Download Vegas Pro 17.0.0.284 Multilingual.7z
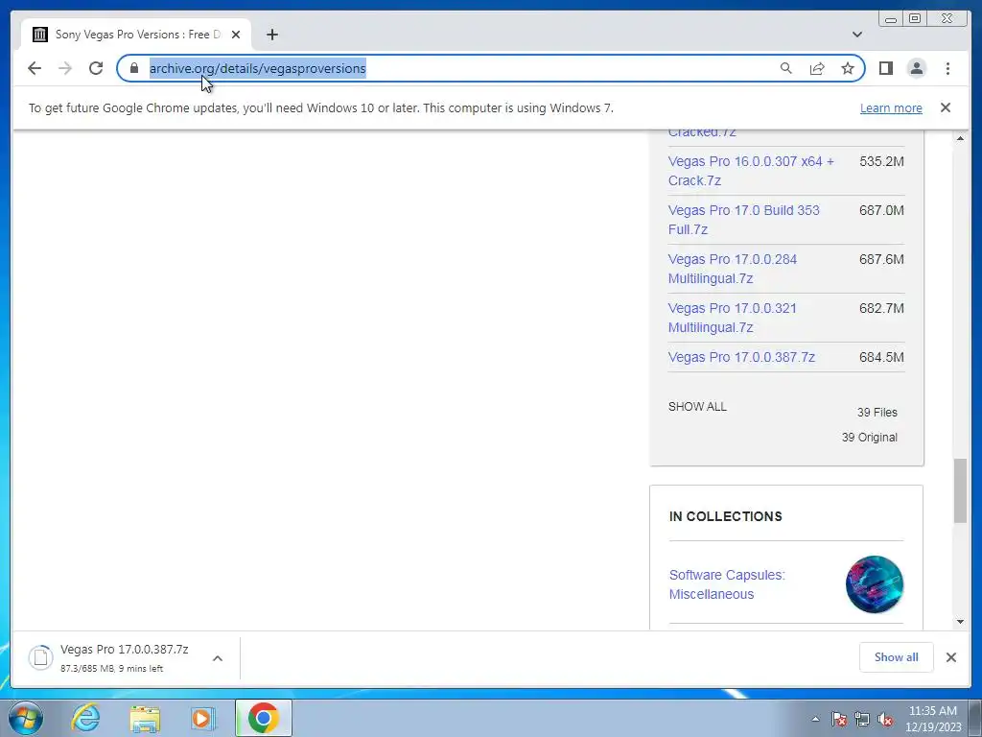 point(732,269)
